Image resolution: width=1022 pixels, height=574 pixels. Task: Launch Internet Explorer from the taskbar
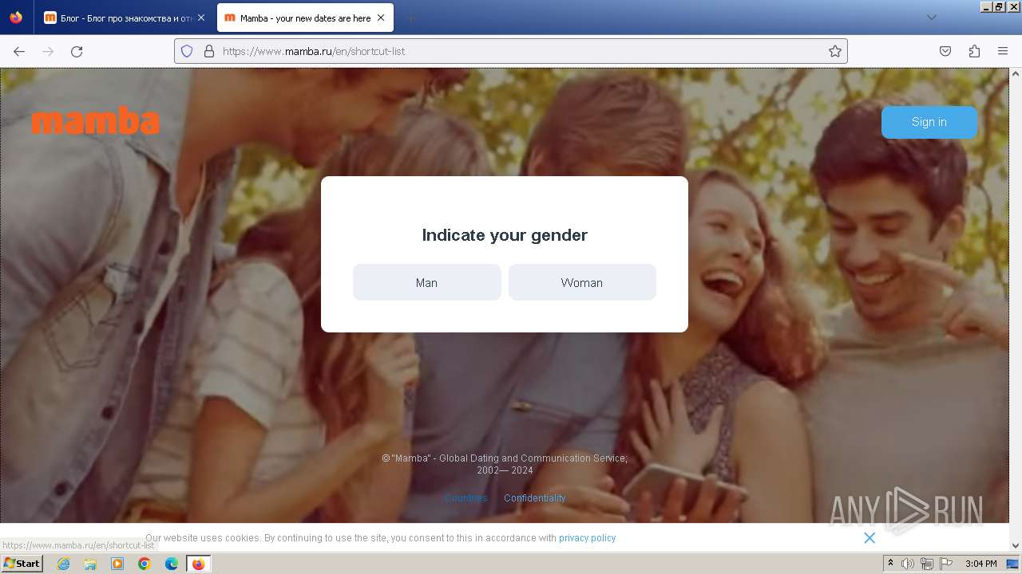(63, 564)
